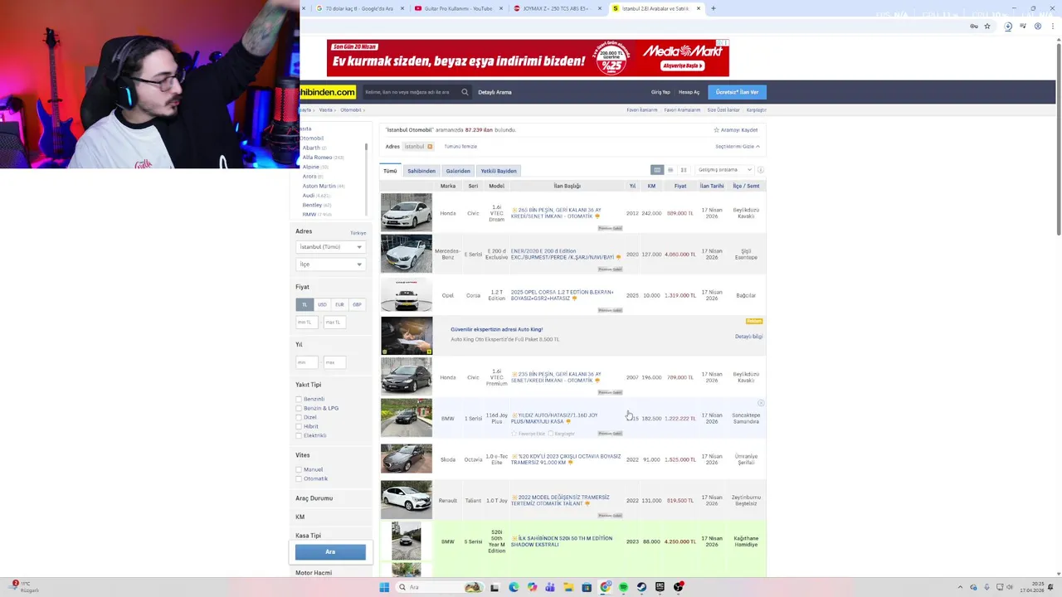Click the min TL price field
The width and height of the screenshot is (1062, 597).
305,322
